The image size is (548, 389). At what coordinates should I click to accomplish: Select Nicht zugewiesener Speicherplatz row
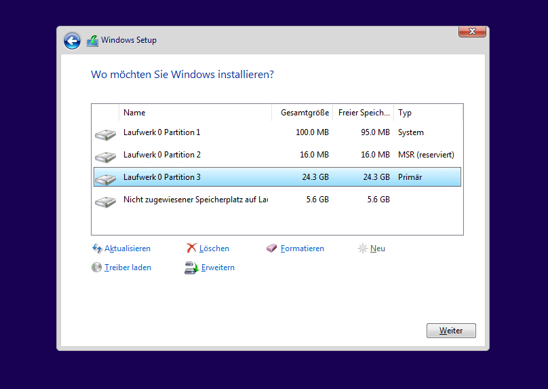[x=277, y=200]
